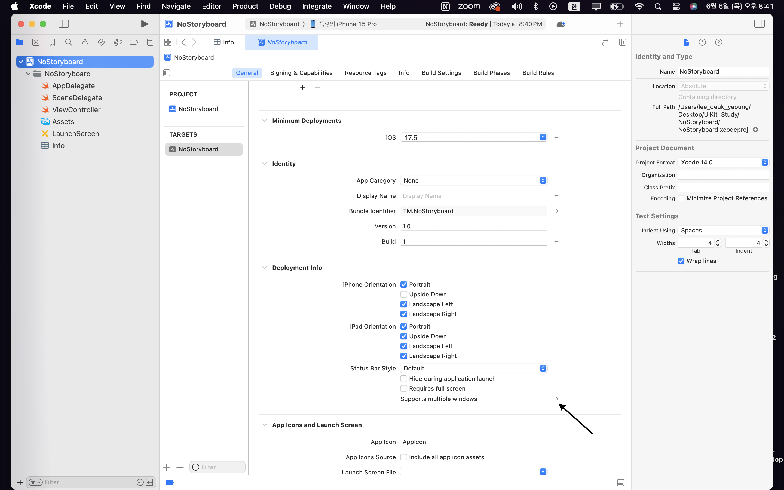
Task: Open the Test navigator checkmark diamond icon
Action: [x=101, y=42]
